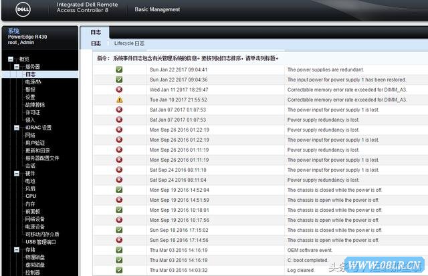Select the 日志 sub-tab
This screenshot has width=428, height=276.
(x=96, y=43)
